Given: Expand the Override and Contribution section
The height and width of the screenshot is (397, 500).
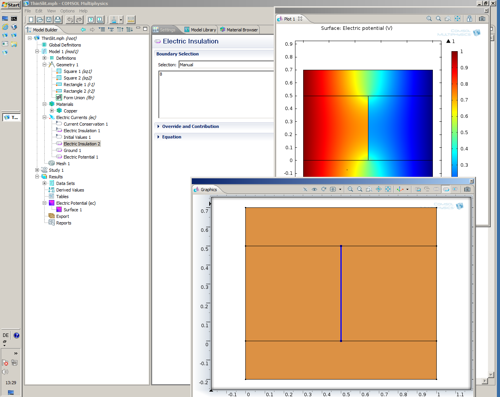Looking at the screenshot, I should 190,126.
